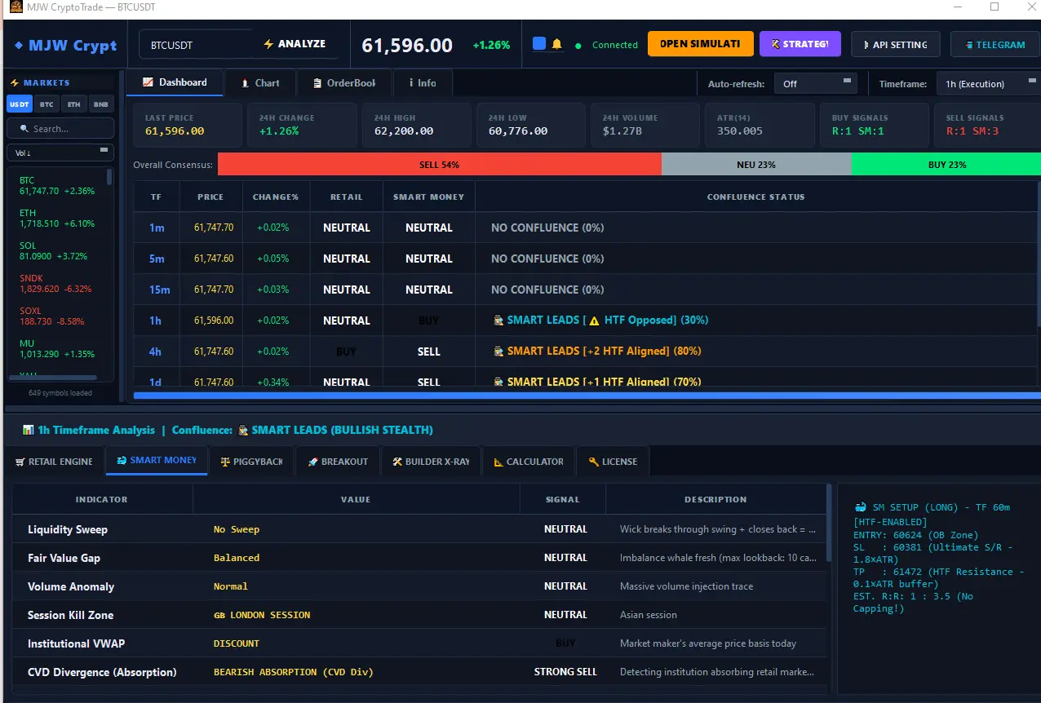The image size is (1041, 703).
Task: Click the market Search field
Action: point(60,129)
